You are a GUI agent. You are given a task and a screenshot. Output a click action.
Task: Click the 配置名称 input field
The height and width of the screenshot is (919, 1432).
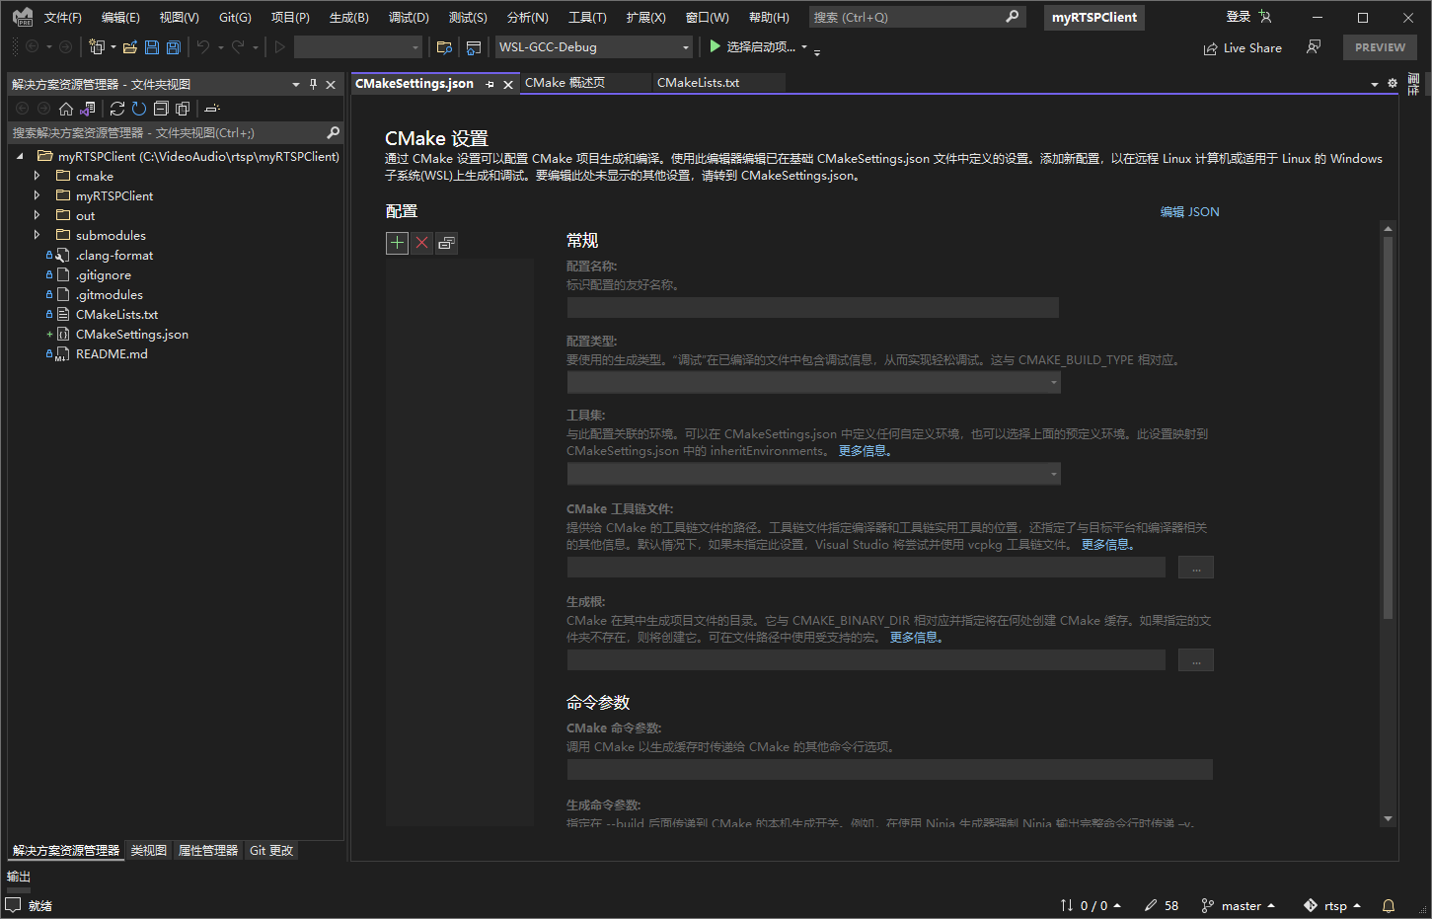pos(812,307)
